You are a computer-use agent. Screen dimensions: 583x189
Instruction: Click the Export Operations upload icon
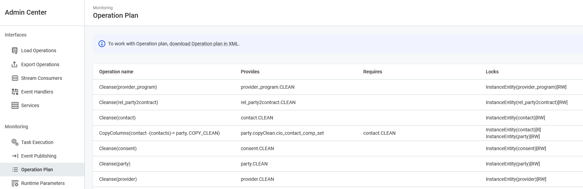(x=15, y=64)
